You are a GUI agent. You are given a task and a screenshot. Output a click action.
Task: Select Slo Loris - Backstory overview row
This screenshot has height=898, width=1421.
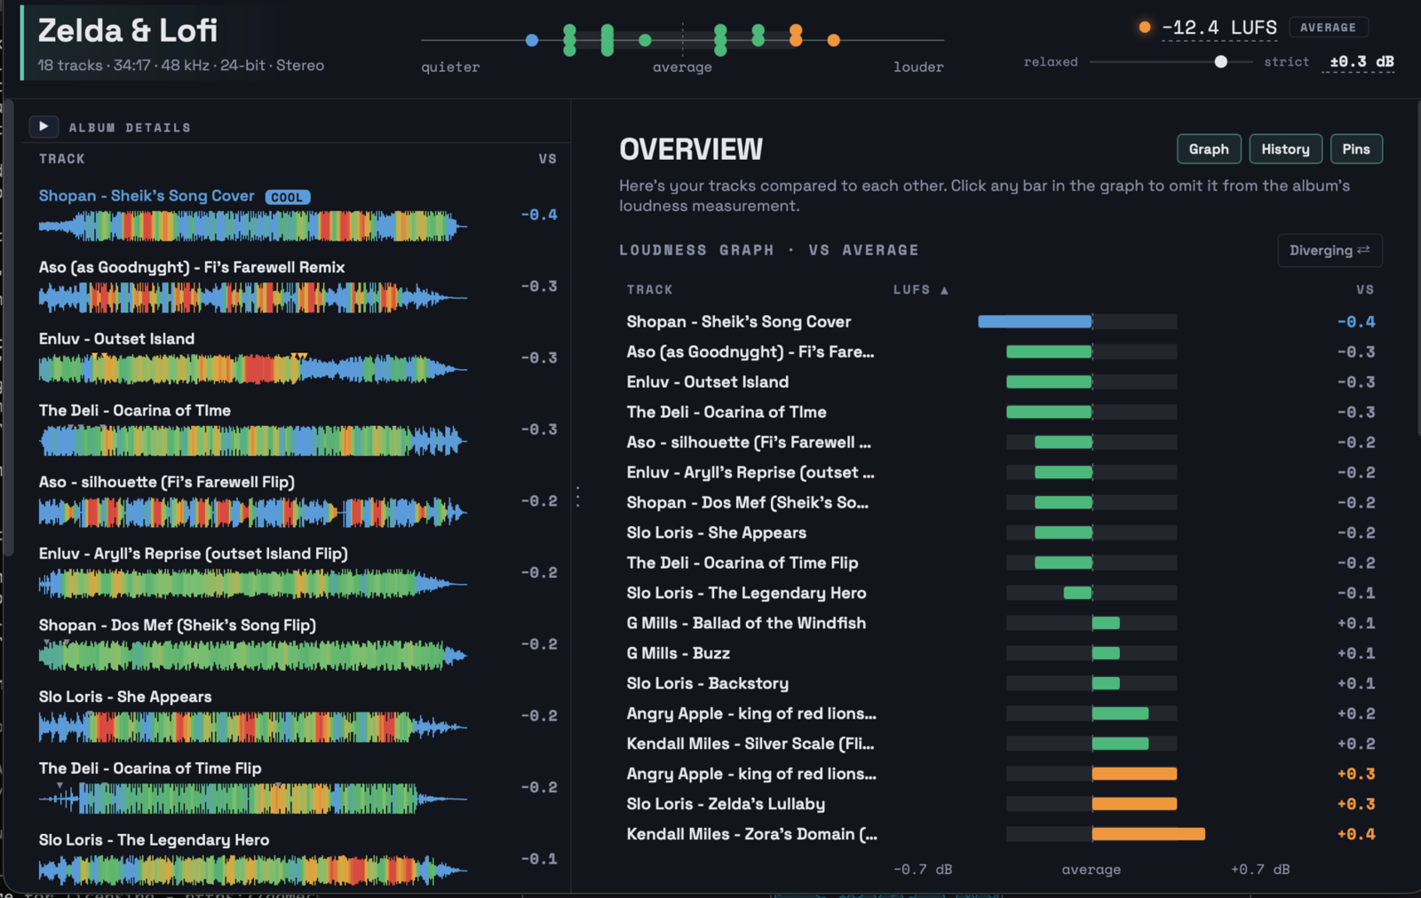point(1001,683)
